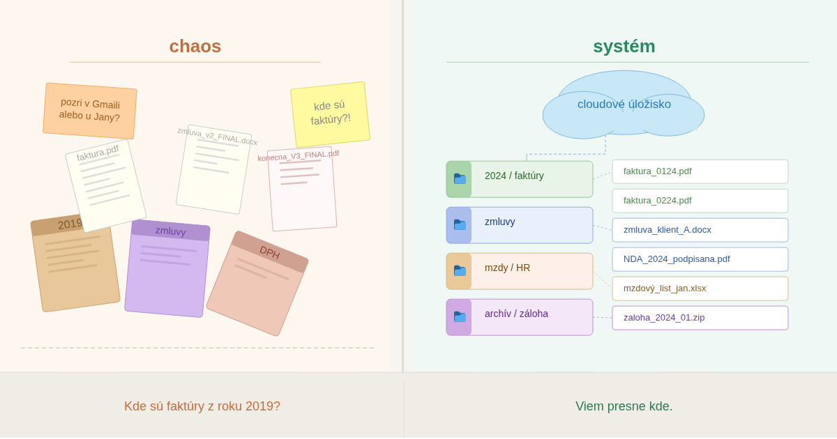The height and width of the screenshot is (439, 837).
Task: Select the zmluva_v2_FINAL.docx document
Action: click(x=213, y=171)
